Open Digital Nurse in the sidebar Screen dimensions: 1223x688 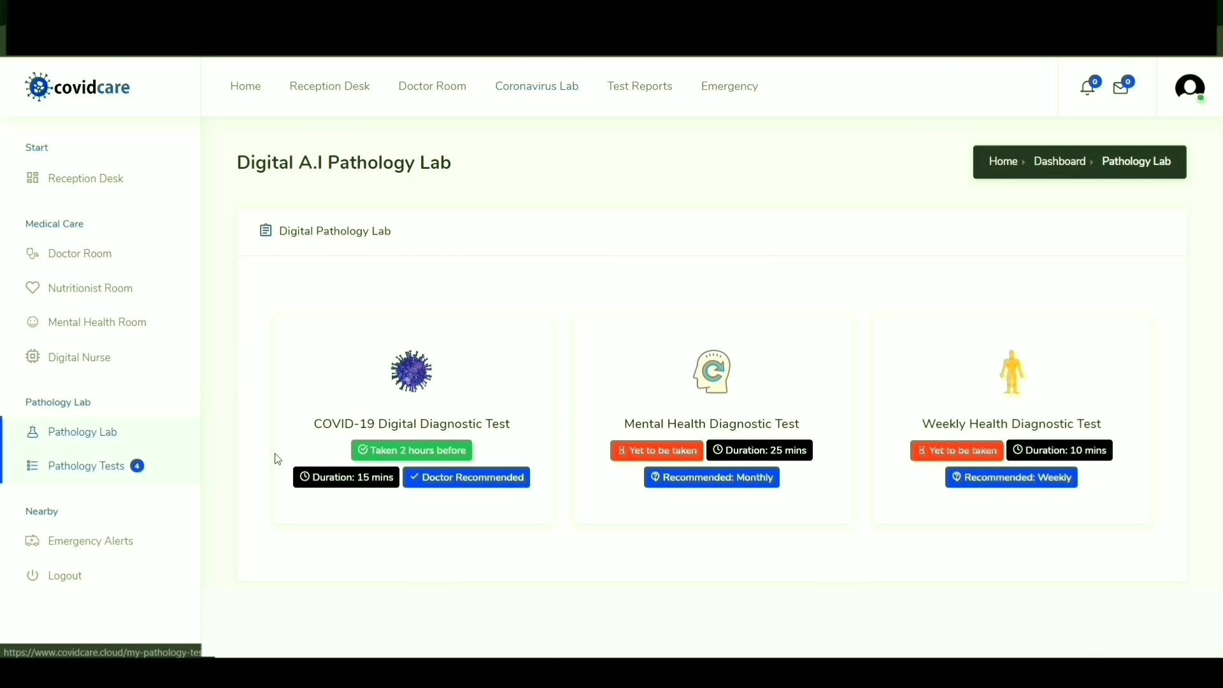[x=79, y=357]
